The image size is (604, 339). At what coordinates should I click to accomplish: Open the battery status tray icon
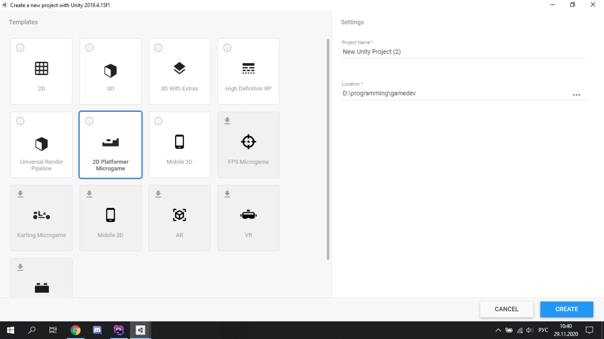[509, 330]
